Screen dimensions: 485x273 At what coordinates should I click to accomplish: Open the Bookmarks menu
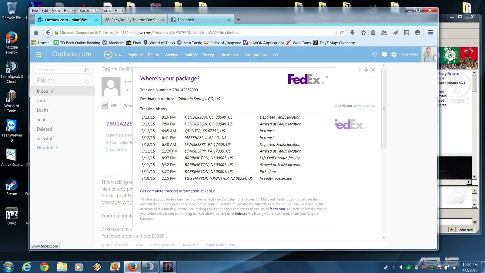tap(89, 10)
